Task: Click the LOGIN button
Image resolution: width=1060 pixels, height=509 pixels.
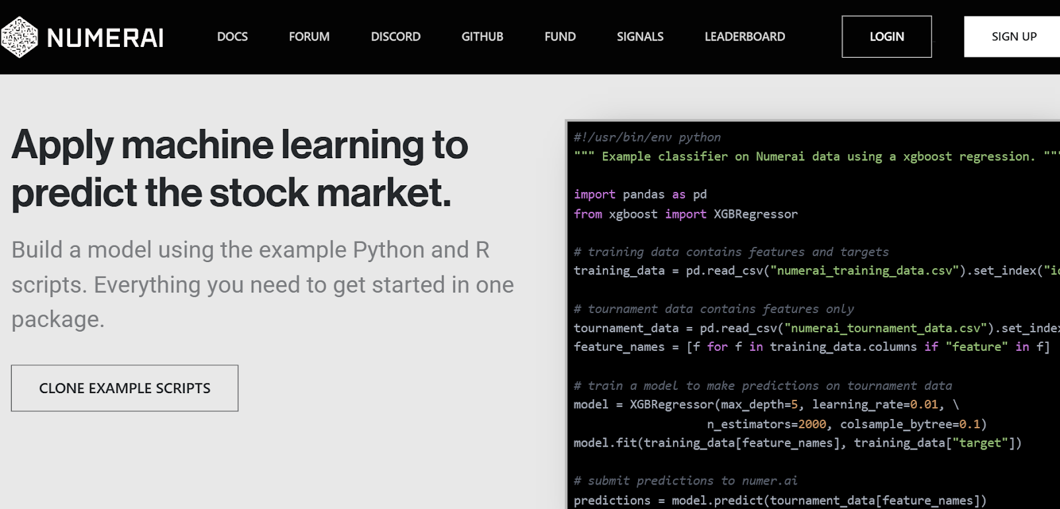Action: click(886, 36)
